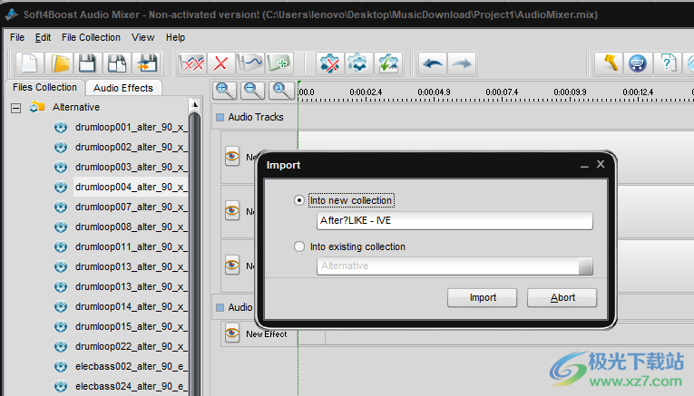Click the Import button
Image resolution: width=694 pixels, height=396 pixels.
(x=483, y=297)
